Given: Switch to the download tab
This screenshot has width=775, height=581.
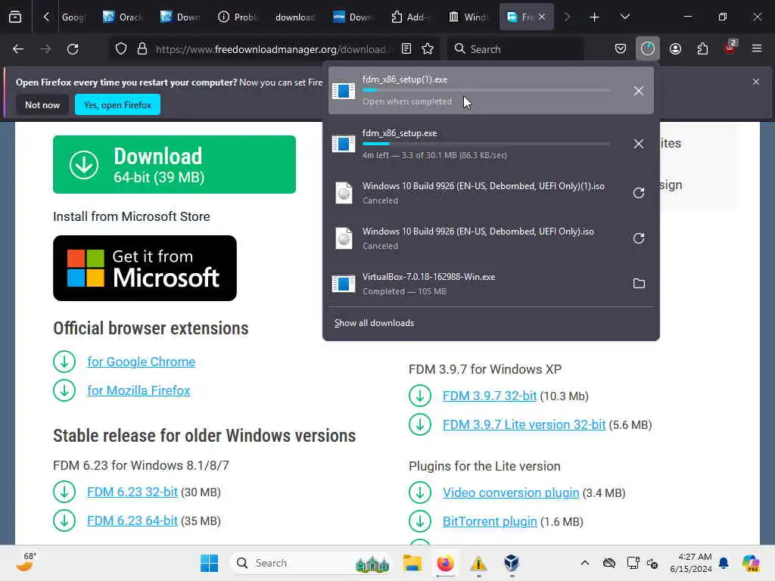Looking at the screenshot, I should click(x=295, y=17).
